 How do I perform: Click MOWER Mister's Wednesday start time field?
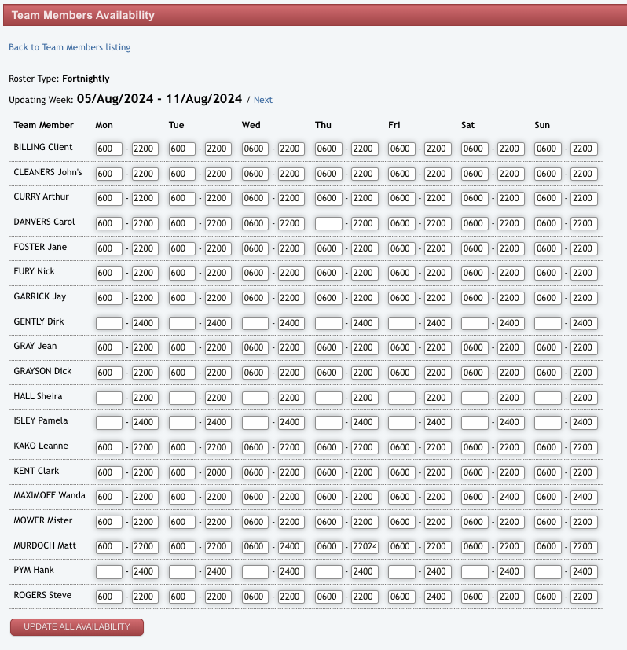pos(255,522)
